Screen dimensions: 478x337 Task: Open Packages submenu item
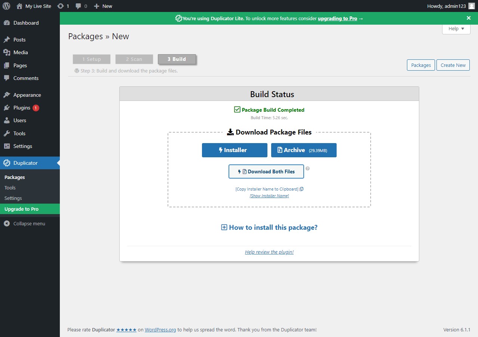(x=15, y=177)
